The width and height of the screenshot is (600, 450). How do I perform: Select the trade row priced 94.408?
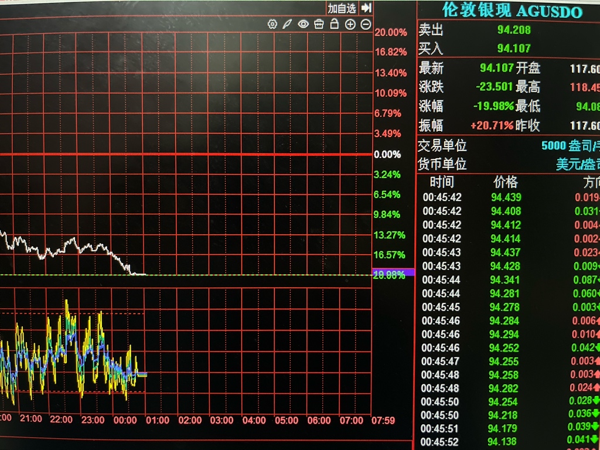(511, 211)
